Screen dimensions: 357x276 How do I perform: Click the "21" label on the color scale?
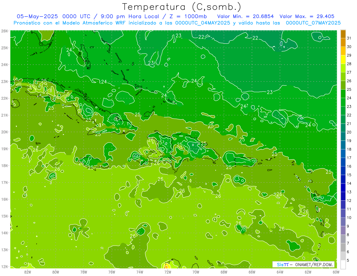[x=349, y=124]
